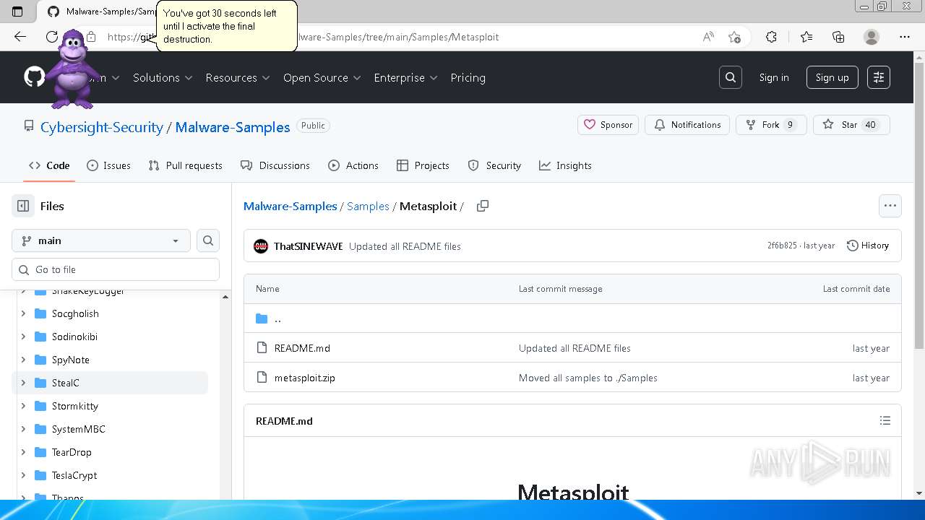This screenshot has height=520, width=925.
Task: Open the browser profile avatar
Action: [872, 37]
